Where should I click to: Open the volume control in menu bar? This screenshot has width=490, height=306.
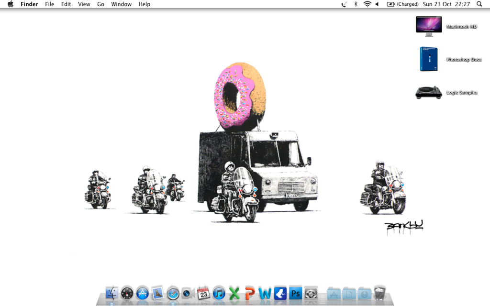point(377,4)
